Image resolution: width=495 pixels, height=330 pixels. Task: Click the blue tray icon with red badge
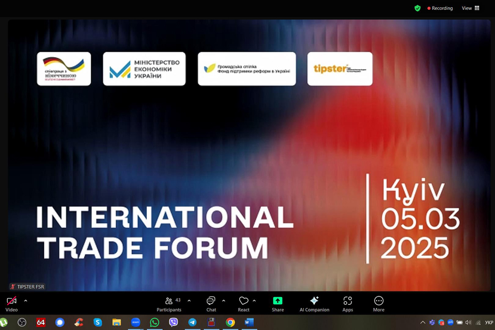click(441, 322)
